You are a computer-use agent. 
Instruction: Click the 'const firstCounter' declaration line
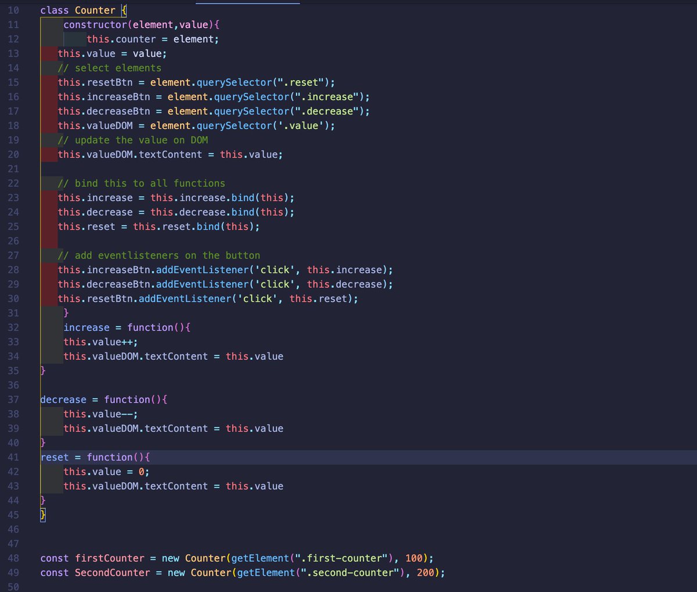tap(237, 558)
